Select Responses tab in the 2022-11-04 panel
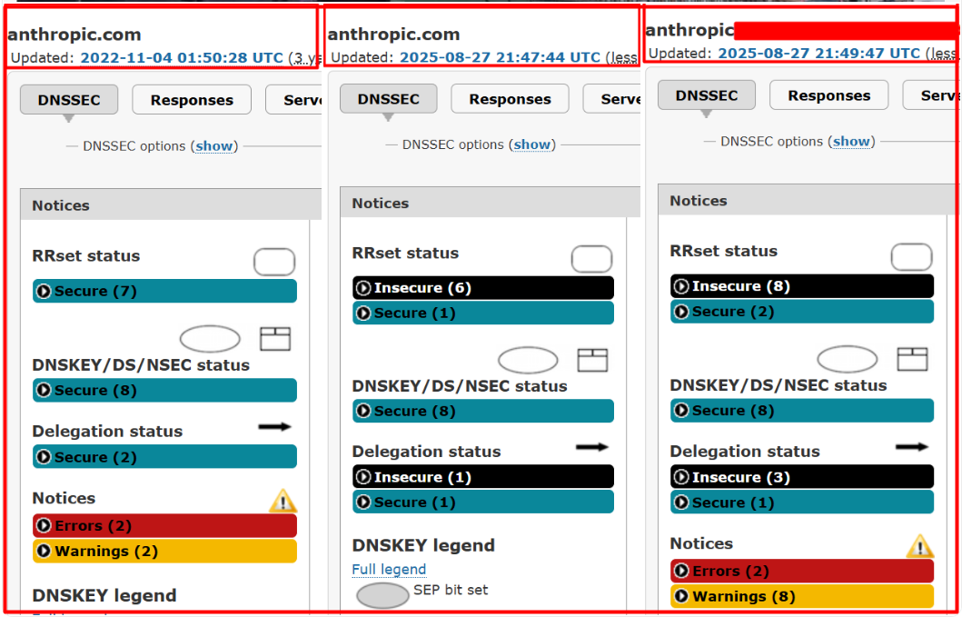This screenshot has height=617, width=962. point(192,100)
